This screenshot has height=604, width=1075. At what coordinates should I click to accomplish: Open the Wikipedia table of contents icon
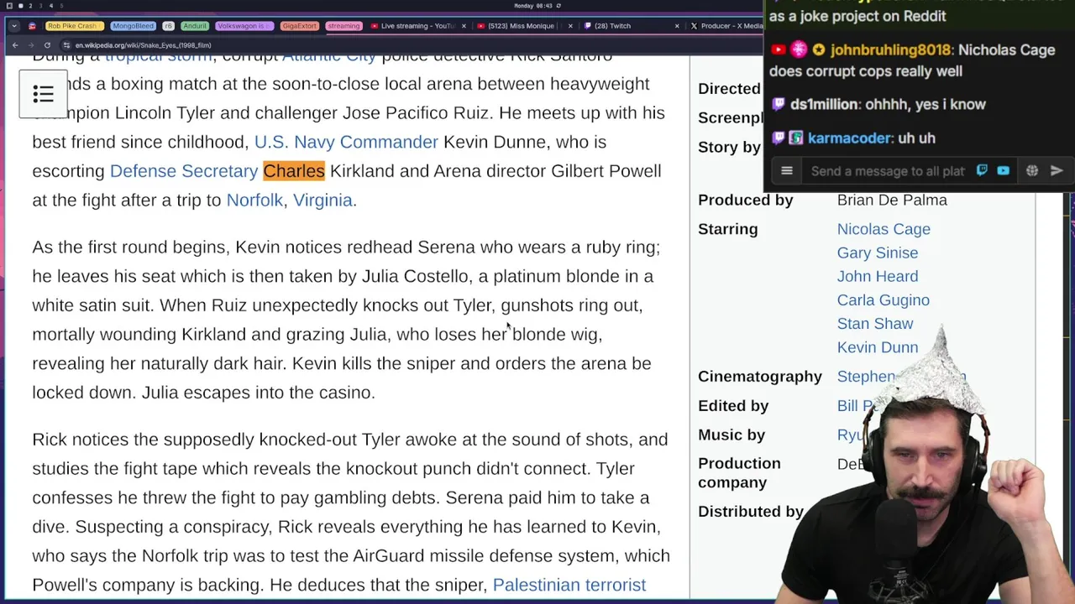point(43,94)
